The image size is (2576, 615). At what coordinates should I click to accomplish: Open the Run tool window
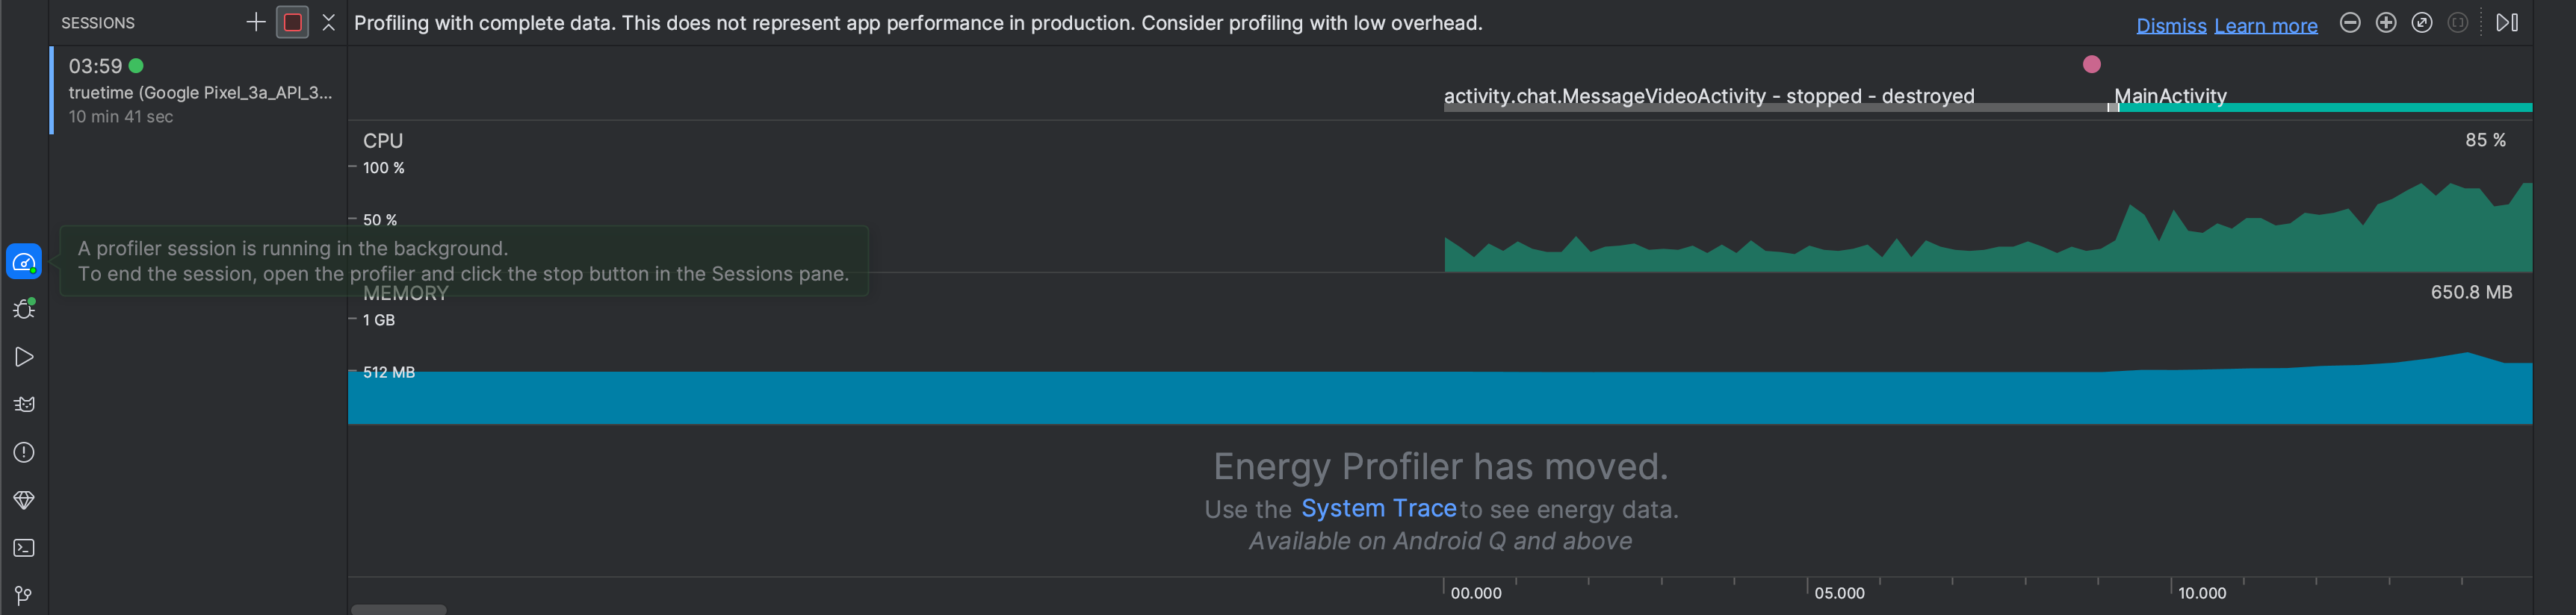point(24,358)
